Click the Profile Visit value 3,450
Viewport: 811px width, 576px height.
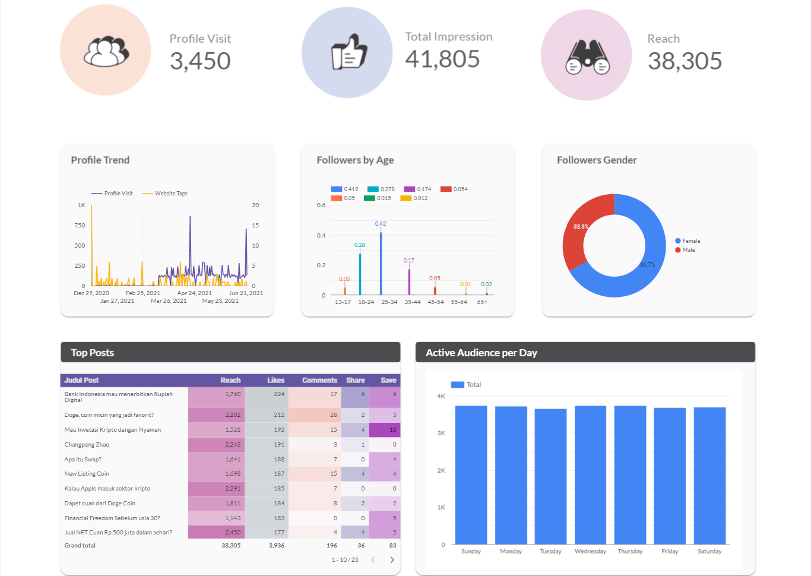(x=200, y=61)
